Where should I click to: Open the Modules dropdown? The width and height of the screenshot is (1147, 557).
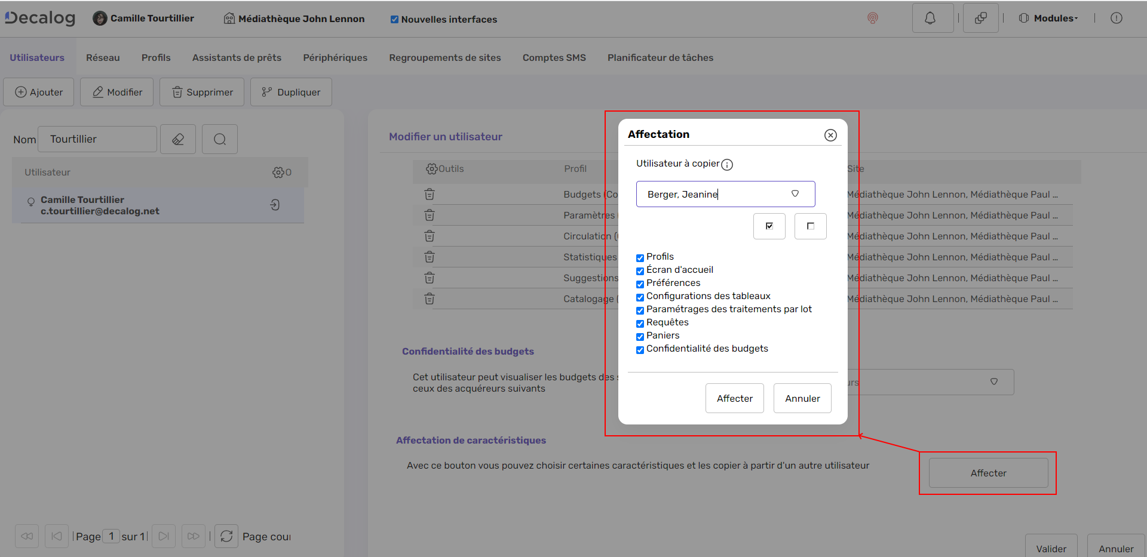[1052, 18]
